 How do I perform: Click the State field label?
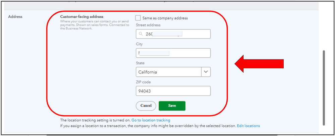[x=141, y=63]
